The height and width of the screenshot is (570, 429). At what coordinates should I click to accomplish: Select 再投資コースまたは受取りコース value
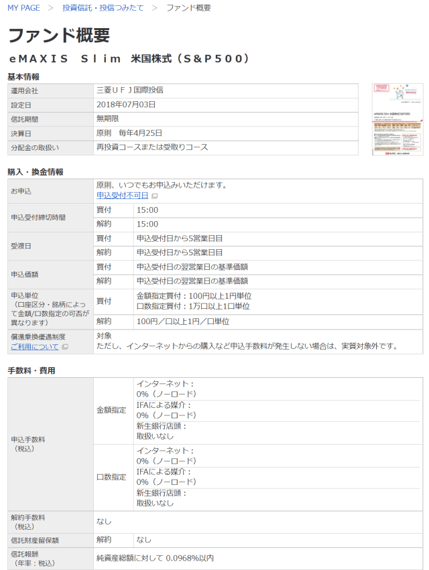[x=152, y=147]
